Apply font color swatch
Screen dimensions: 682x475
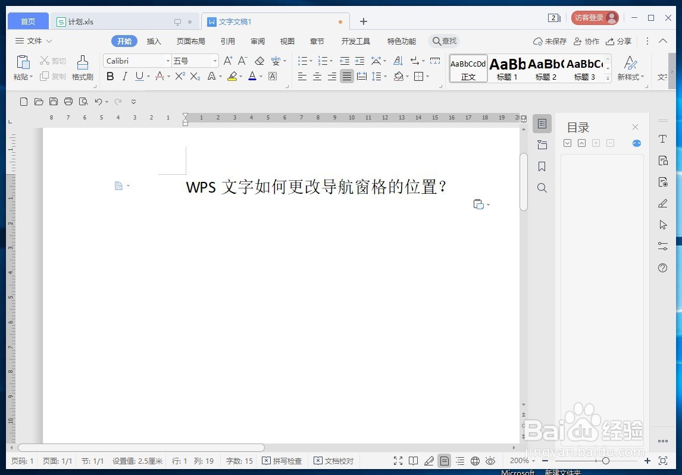pos(252,77)
